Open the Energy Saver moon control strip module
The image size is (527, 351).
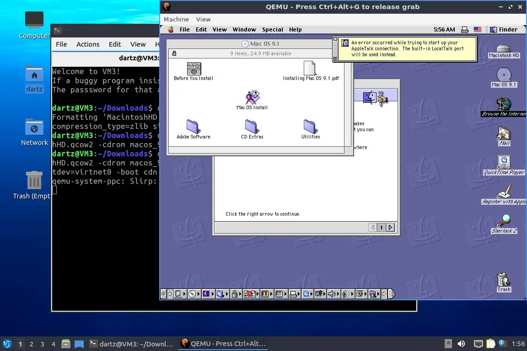point(208,294)
